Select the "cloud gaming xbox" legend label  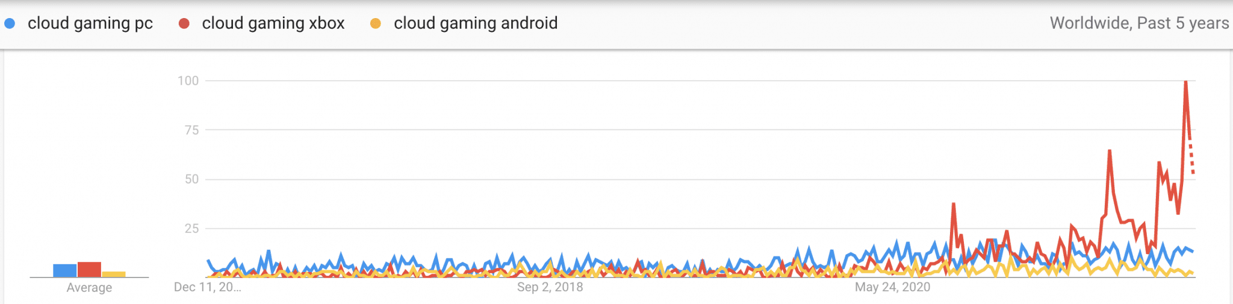coord(273,23)
